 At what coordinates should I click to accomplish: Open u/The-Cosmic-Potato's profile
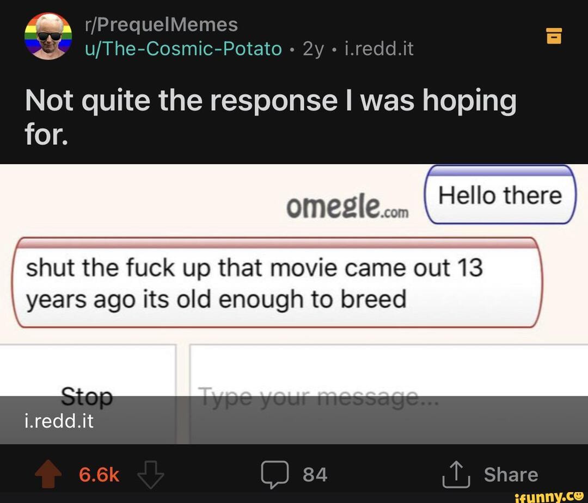[183, 49]
